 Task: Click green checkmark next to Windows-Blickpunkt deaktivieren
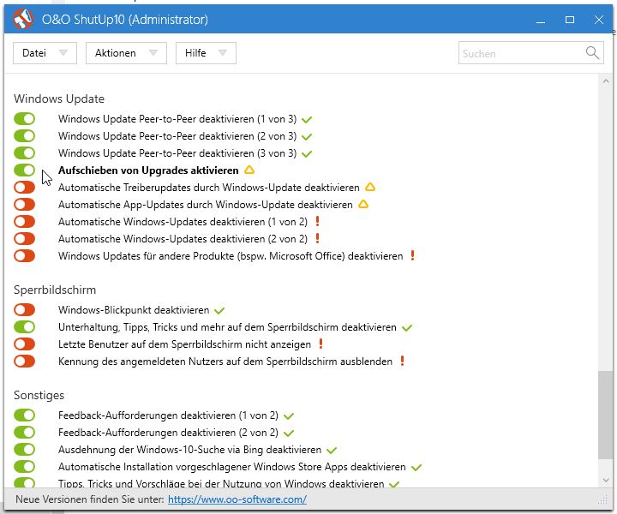tap(219, 311)
